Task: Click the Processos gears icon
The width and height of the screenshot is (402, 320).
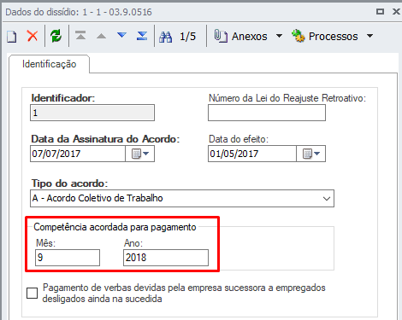Action: point(299,36)
